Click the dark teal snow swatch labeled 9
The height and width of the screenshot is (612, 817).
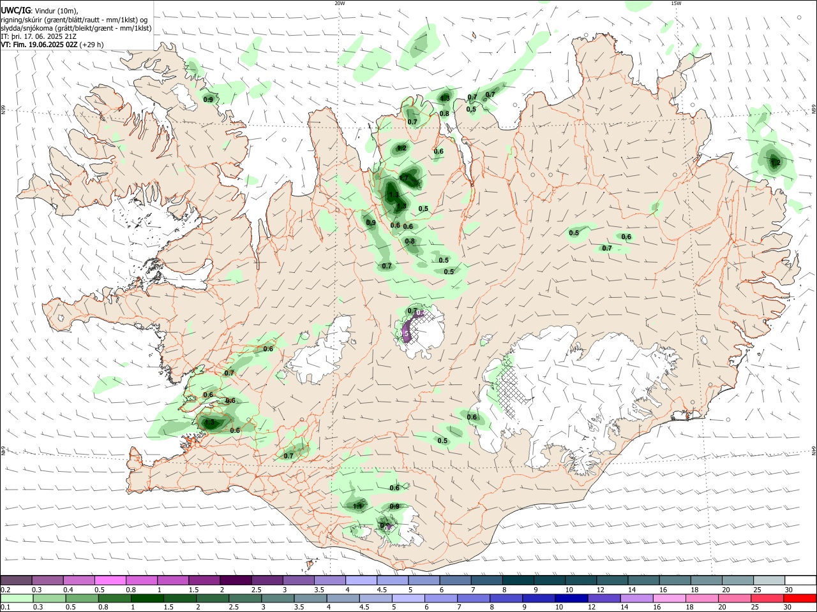coord(550,580)
